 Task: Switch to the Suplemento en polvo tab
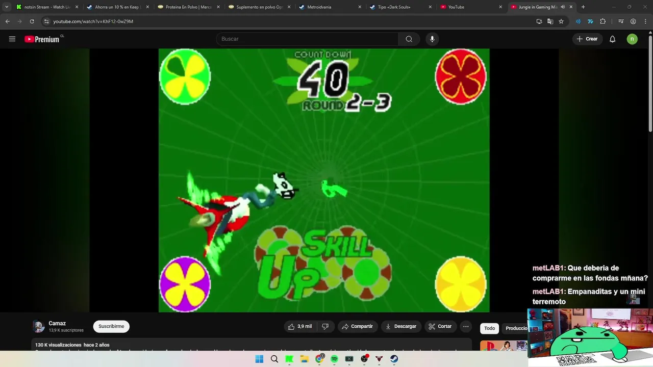(259, 7)
